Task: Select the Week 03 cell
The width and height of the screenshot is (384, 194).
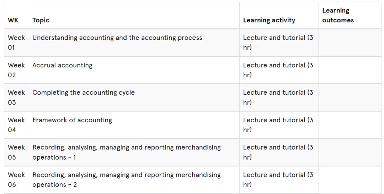Action: point(16,98)
